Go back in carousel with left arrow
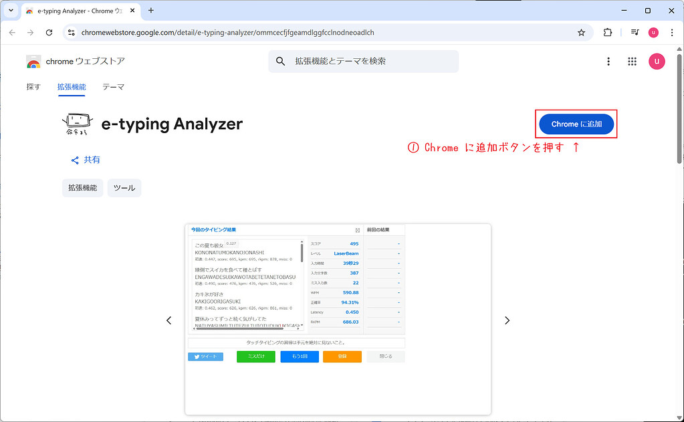684x422 pixels. pos(168,320)
